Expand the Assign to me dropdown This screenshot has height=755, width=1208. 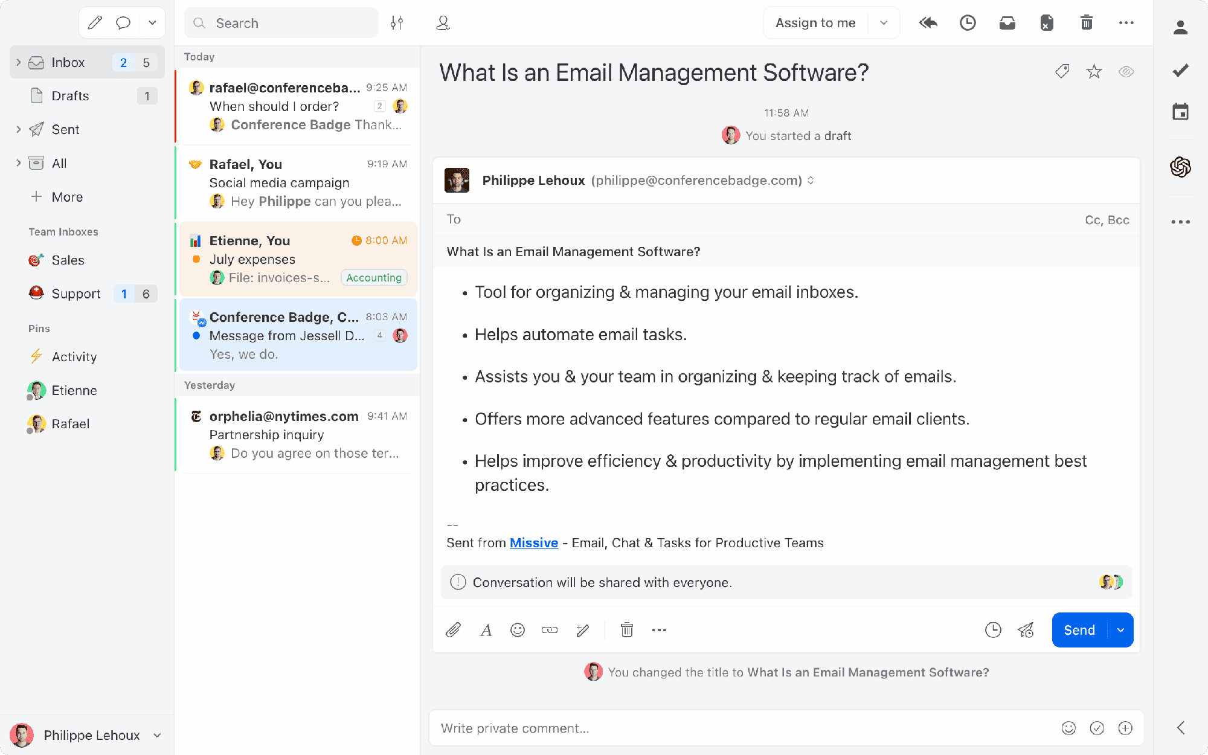tap(884, 23)
